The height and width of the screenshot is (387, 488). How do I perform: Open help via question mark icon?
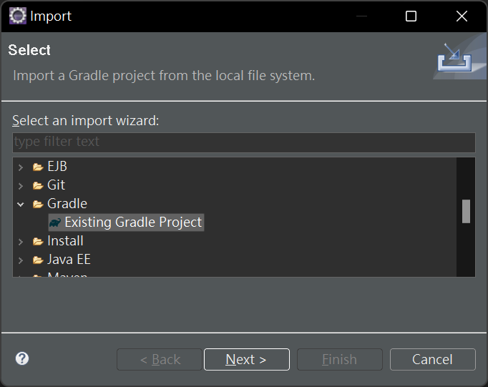click(22, 358)
